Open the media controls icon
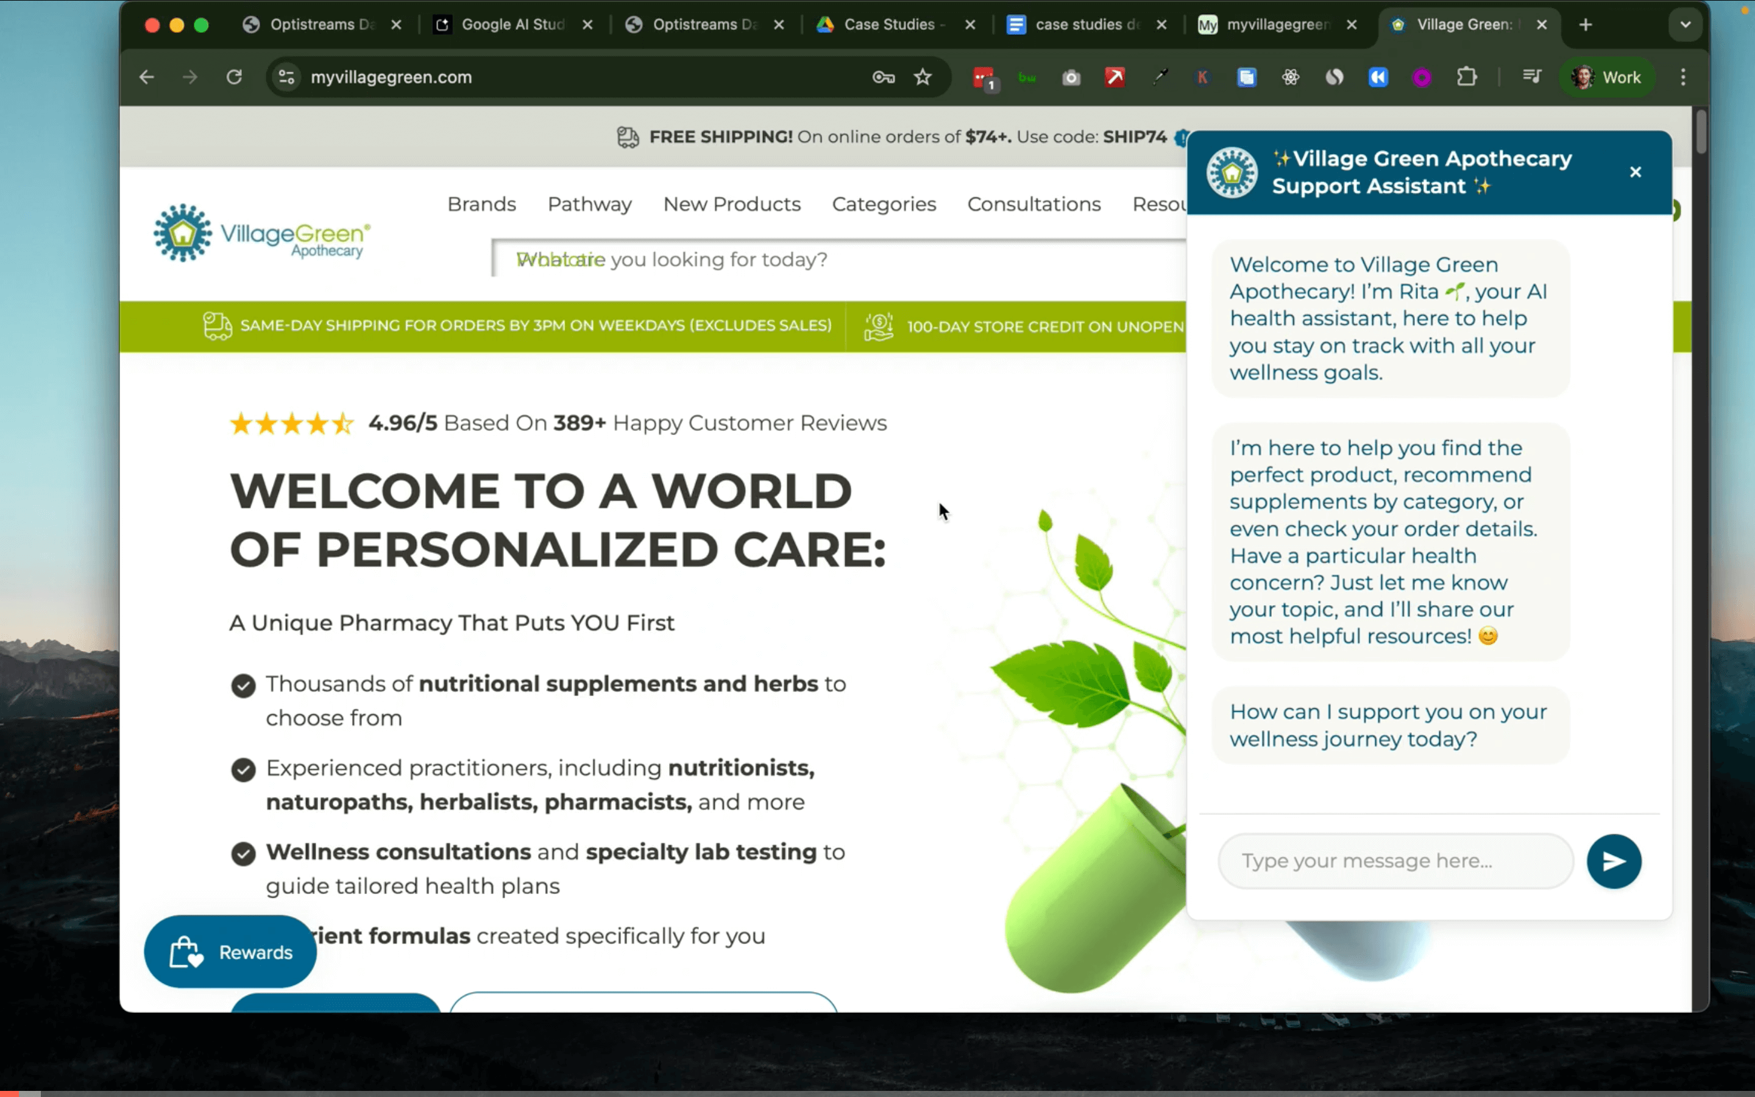The width and height of the screenshot is (1755, 1097). click(1531, 77)
